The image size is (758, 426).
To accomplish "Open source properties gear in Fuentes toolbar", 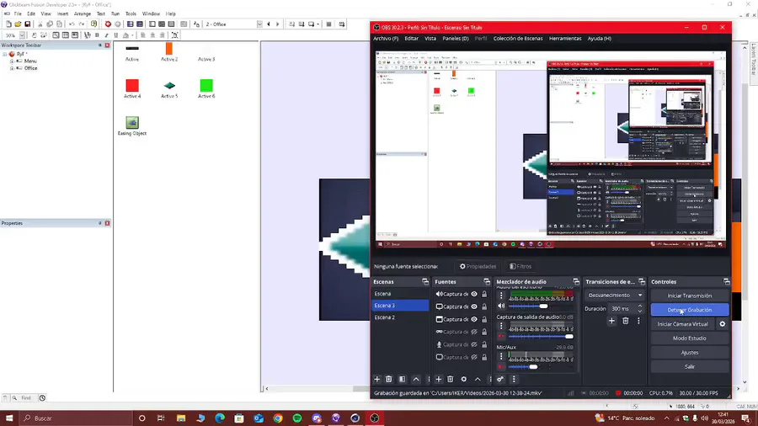I will pos(463,380).
